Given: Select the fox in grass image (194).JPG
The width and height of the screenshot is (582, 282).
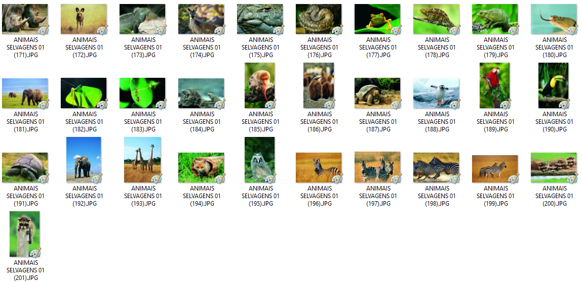Looking at the screenshot, I should click(201, 168).
